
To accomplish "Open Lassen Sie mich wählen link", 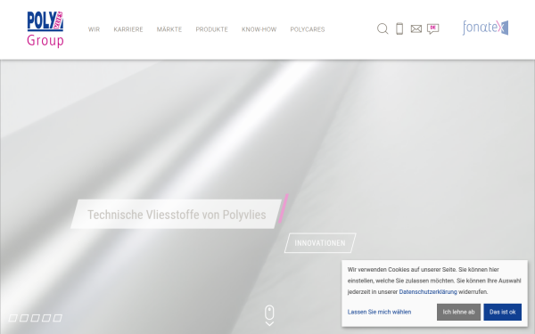I will pyautogui.click(x=379, y=312).
